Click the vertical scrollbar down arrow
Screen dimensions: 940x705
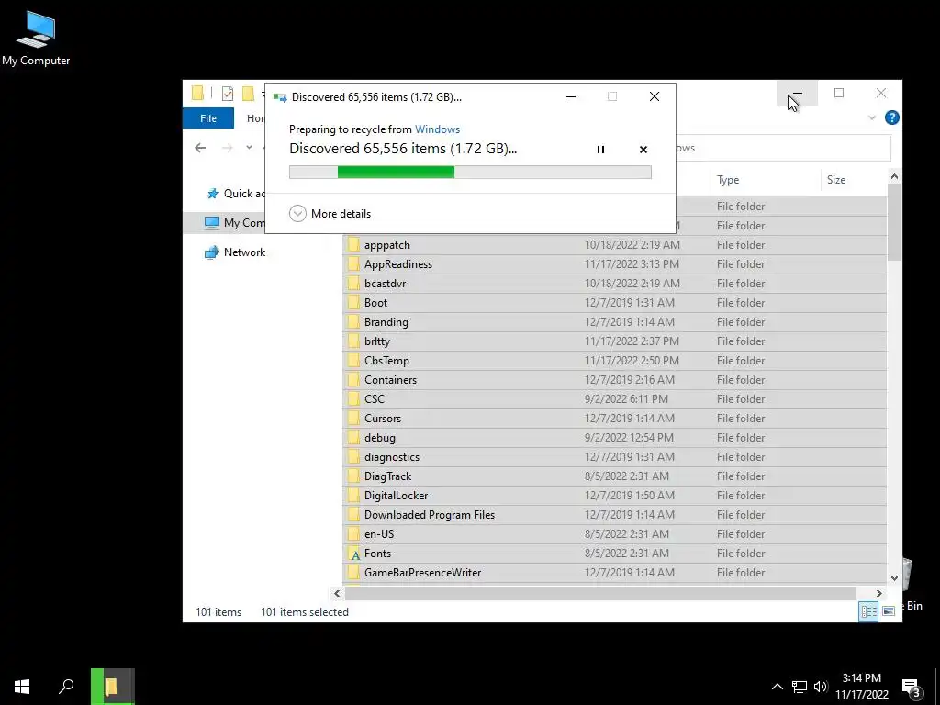(x=894, y=578)
